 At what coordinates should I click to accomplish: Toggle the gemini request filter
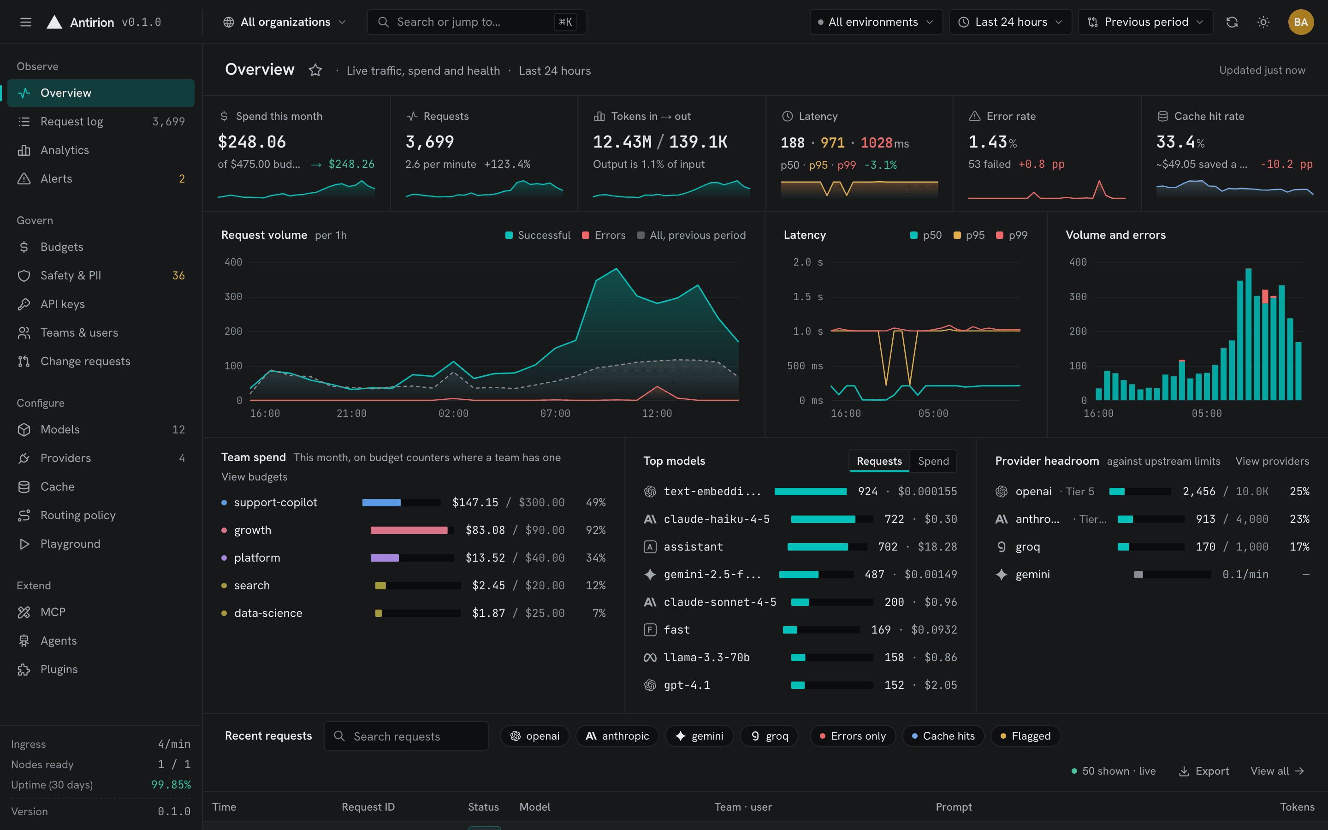[699, 736]
